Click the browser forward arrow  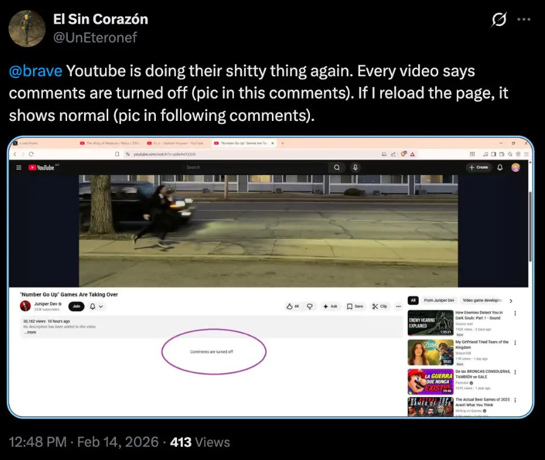click(x=23, y=154)
